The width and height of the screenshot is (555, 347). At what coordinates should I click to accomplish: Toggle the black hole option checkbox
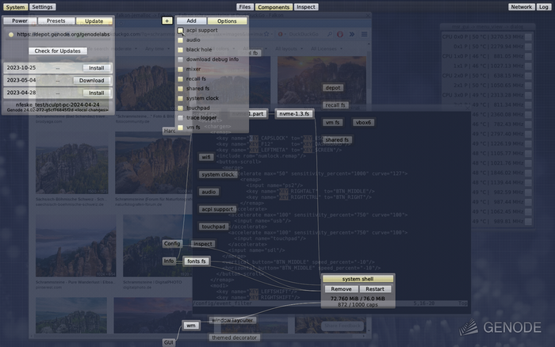point(181,49)
